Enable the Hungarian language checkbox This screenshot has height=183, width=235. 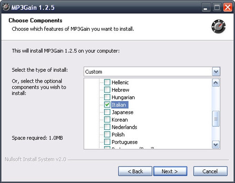click(107, 97)
